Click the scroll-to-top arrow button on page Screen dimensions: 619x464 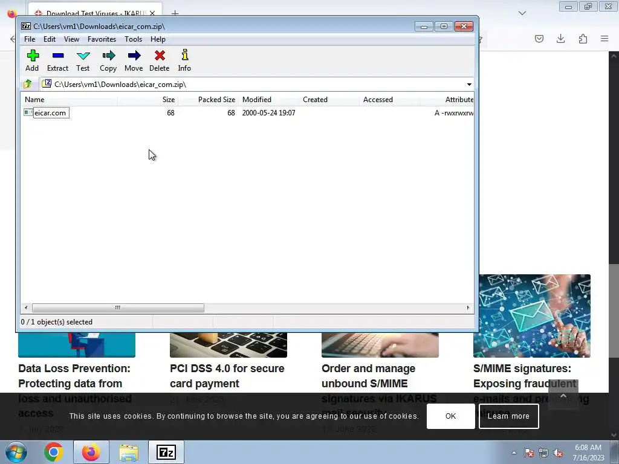click(563, 395)
